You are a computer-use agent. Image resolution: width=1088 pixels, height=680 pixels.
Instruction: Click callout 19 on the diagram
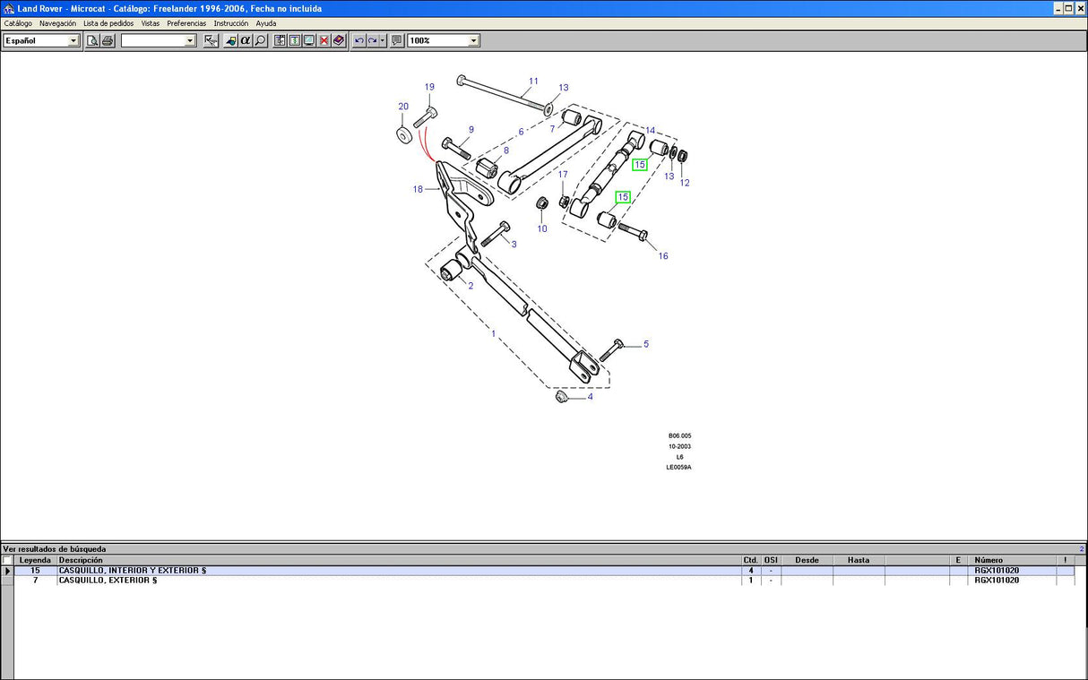[x=429, y=87]
